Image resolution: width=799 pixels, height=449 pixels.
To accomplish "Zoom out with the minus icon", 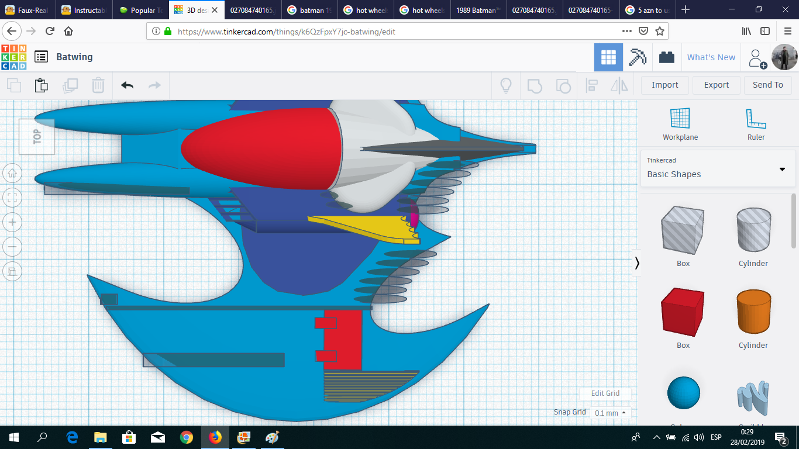I will (x=12, y=247).
